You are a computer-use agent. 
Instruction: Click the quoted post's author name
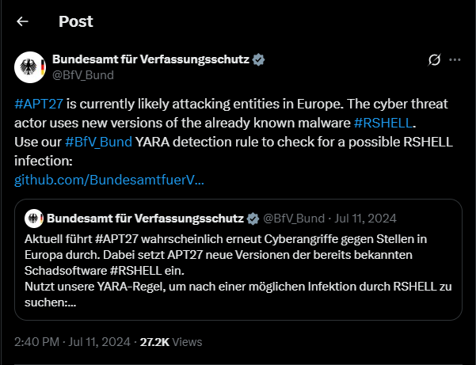click(146, 219)
